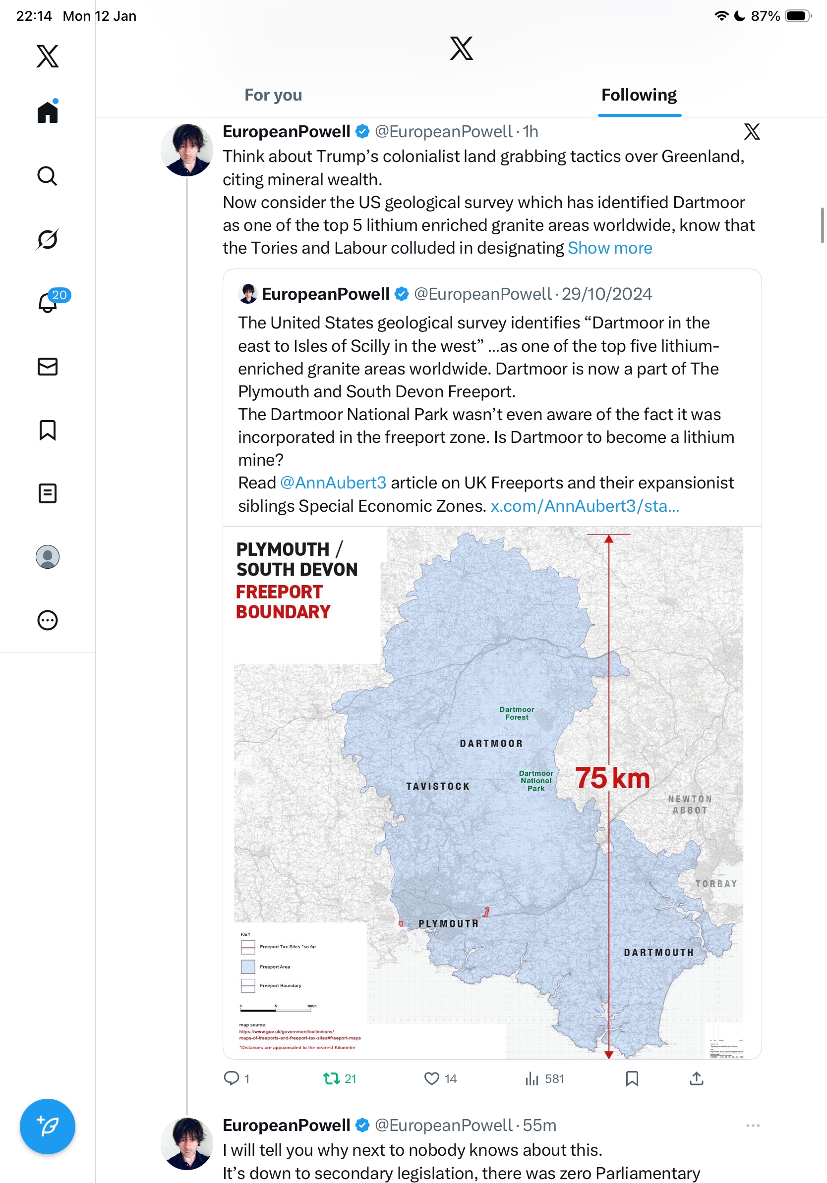Open the Freeport Boundary map image

click(x=492, y=793)
